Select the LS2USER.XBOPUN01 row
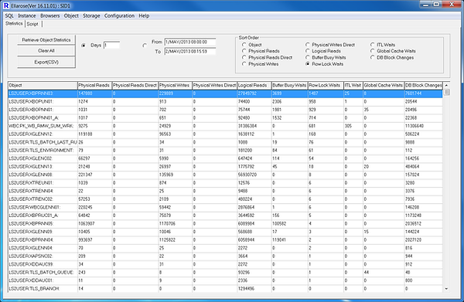This screenshot has width=464, height=302. pos(225,102)
